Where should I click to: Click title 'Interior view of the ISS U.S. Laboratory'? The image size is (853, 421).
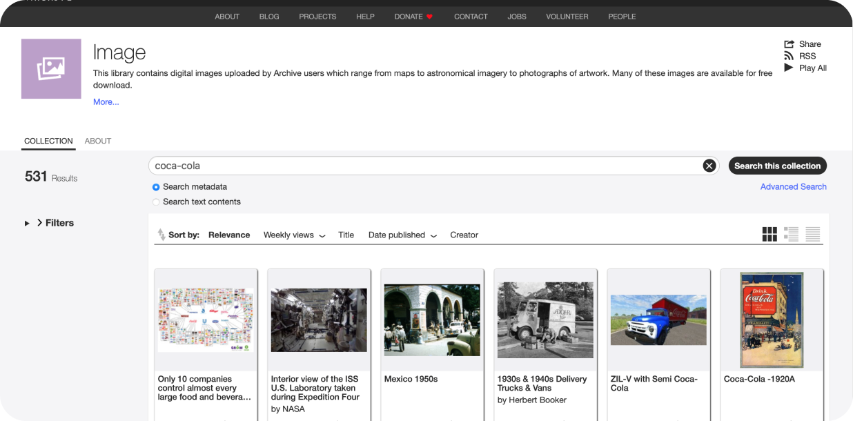(x=315, y=388)
